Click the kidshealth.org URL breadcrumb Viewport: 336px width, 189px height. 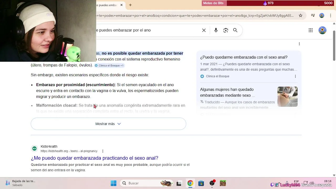pos(69,151)
